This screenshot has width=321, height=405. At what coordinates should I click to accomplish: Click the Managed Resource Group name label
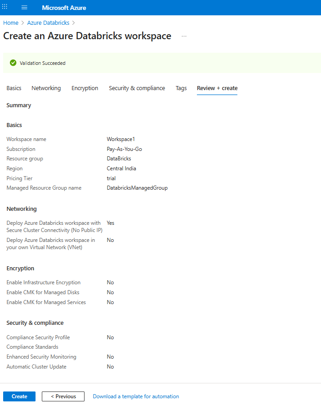click(x=44, y=188)
